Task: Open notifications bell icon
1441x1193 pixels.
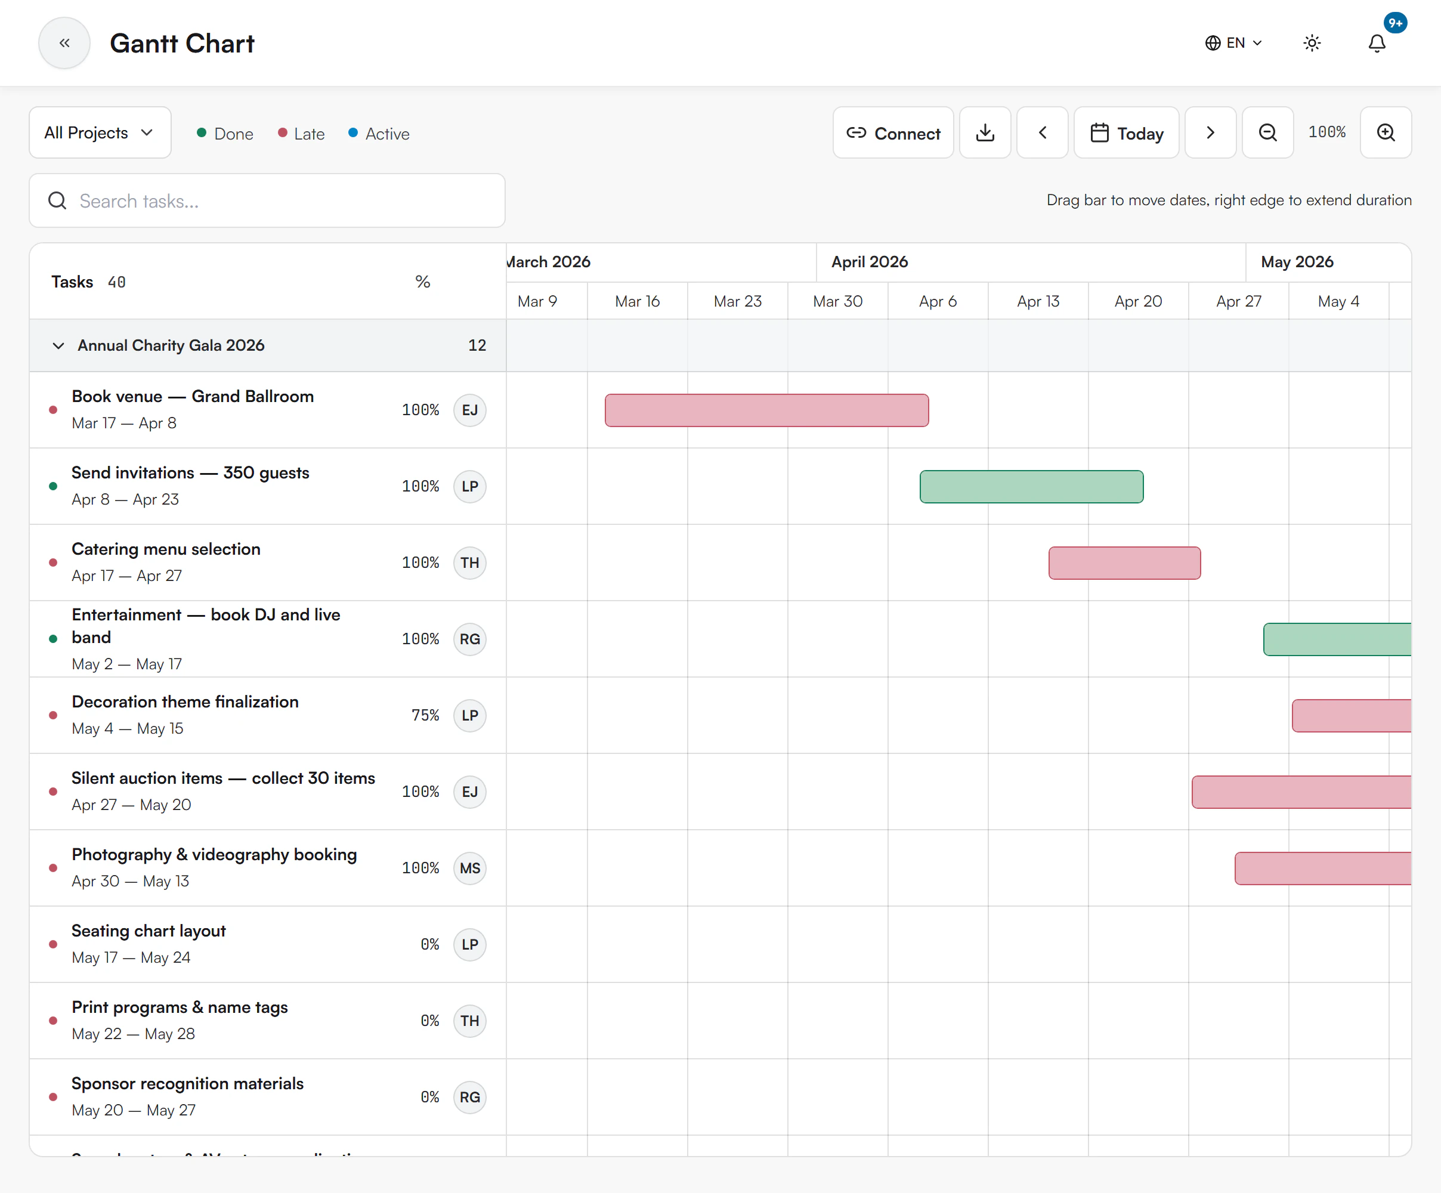Action: point(1377,43)
